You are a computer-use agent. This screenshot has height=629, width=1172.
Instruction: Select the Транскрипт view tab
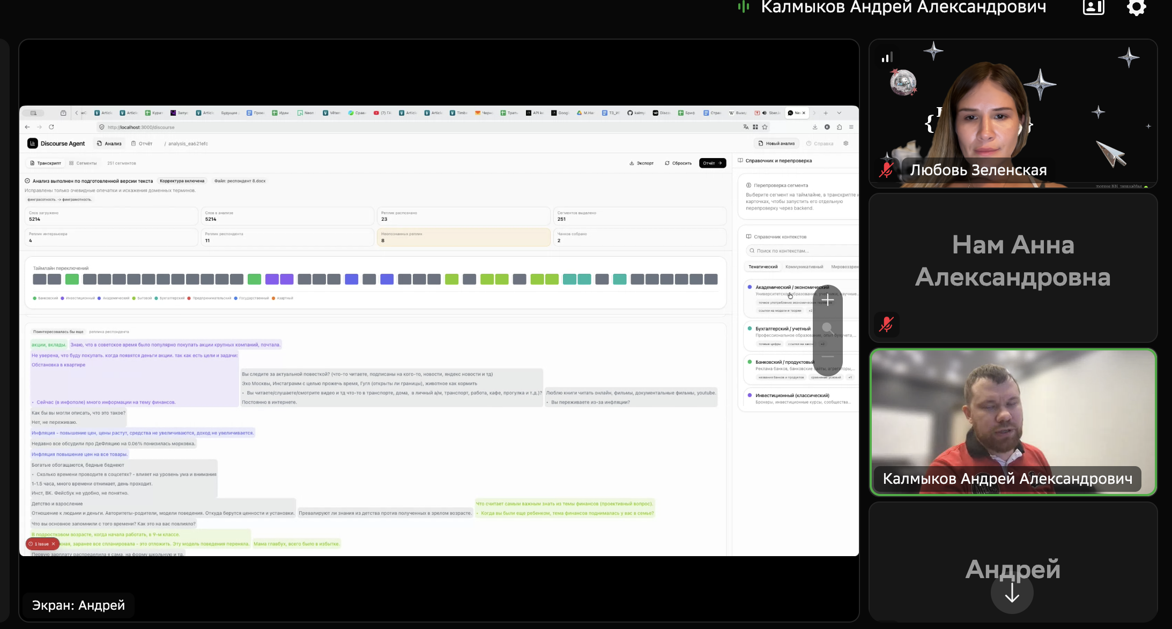(x=46, y=163)
